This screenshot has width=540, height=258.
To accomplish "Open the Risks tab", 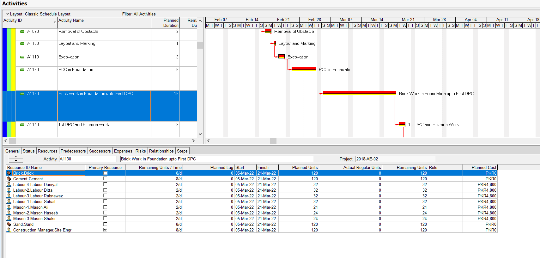I will 141,151.
